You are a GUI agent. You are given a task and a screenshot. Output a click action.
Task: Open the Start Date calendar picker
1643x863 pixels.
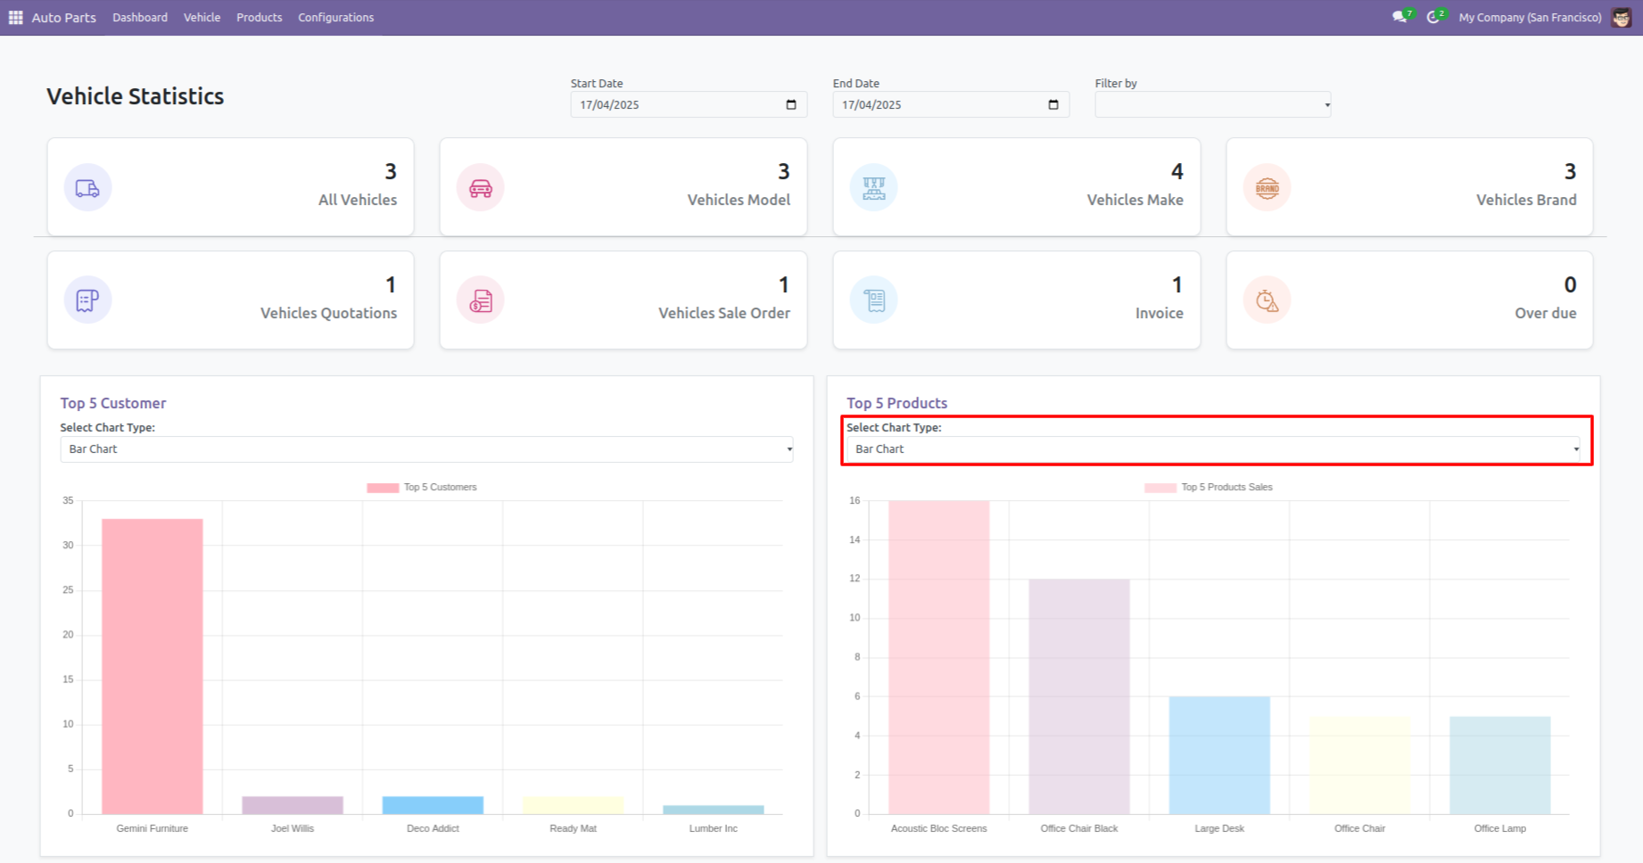791,105
